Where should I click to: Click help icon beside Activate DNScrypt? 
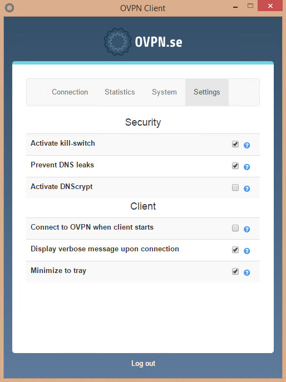[246, 188]
